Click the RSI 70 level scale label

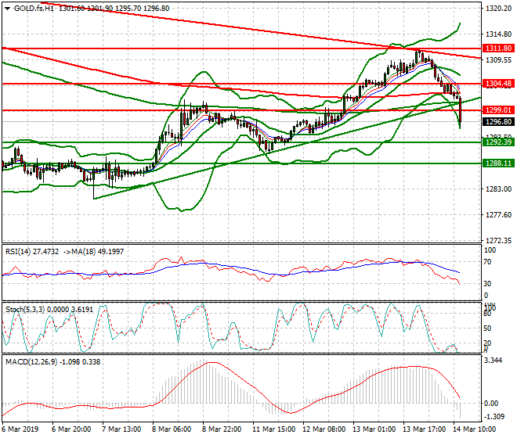point(487,262)
